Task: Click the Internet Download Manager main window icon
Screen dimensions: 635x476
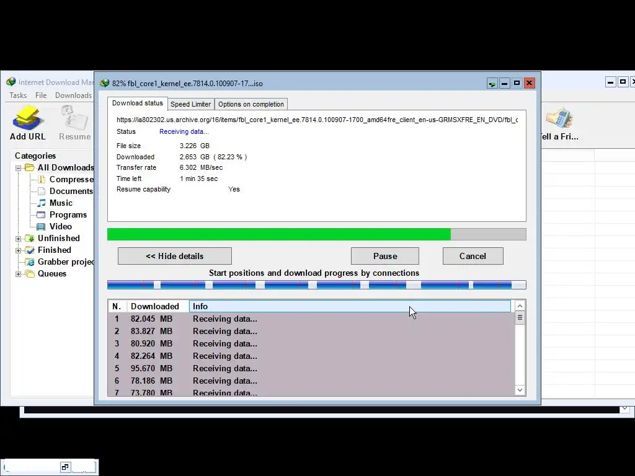Action: click(x=11, y=82)
